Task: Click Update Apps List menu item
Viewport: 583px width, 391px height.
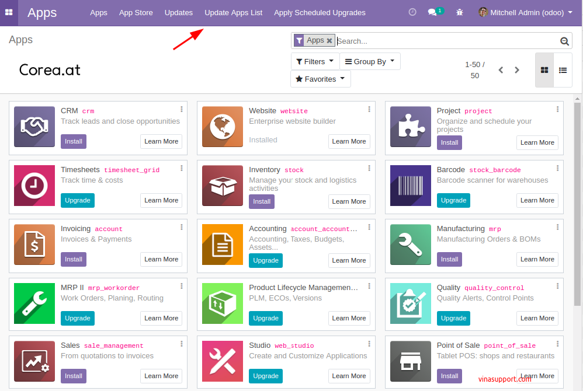Action: click(234, 13)
